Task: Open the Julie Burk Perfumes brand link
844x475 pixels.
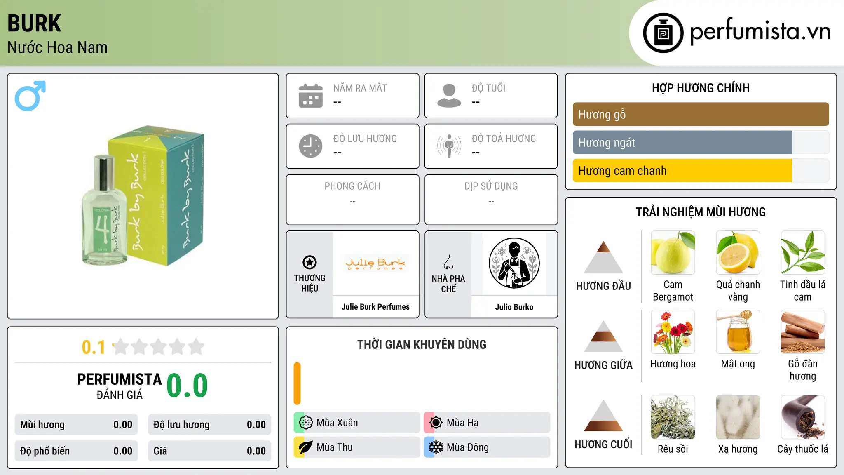Action: coord(375,307)
